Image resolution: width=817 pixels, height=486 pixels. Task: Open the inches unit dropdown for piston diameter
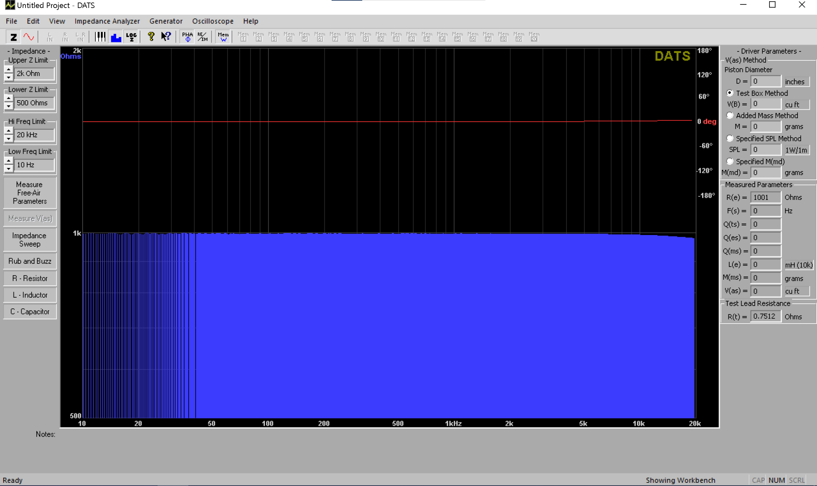pyautogui.click(x=797, y=82)
